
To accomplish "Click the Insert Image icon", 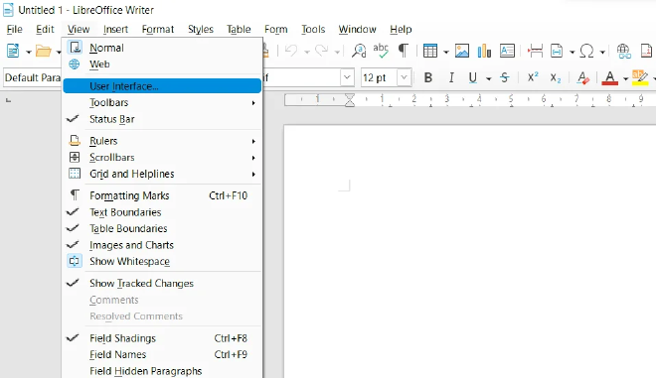I will point(462,51).
